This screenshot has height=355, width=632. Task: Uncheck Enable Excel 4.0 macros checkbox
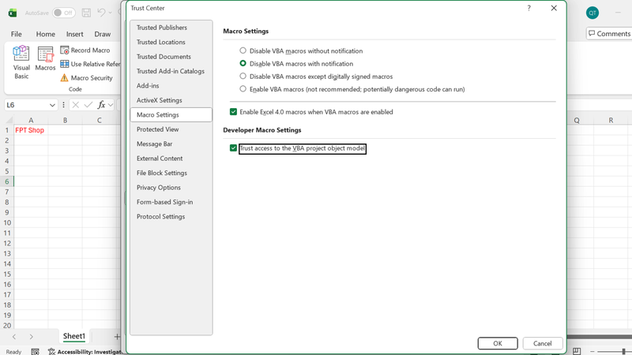(233, 112)
